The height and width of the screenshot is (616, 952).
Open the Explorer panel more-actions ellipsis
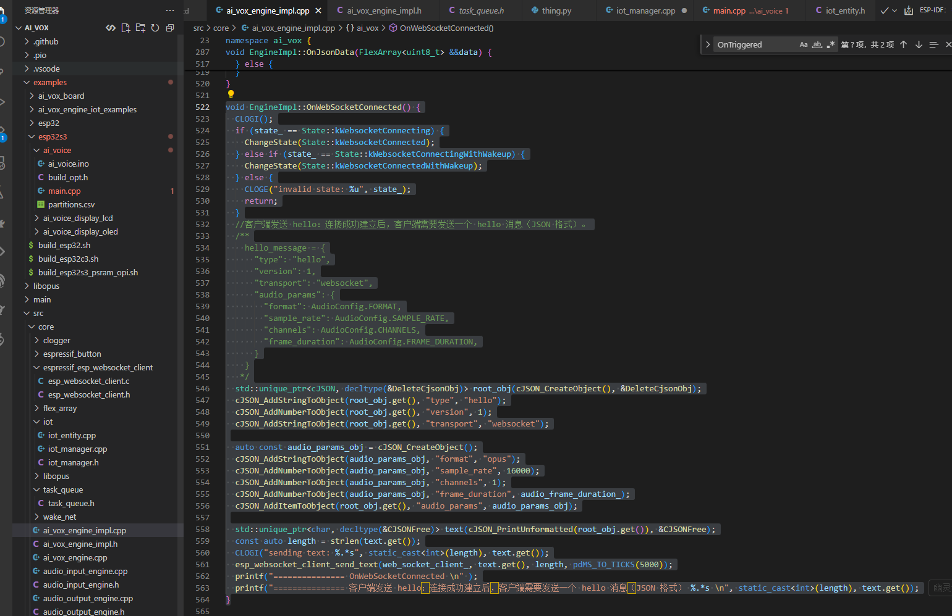170,10
